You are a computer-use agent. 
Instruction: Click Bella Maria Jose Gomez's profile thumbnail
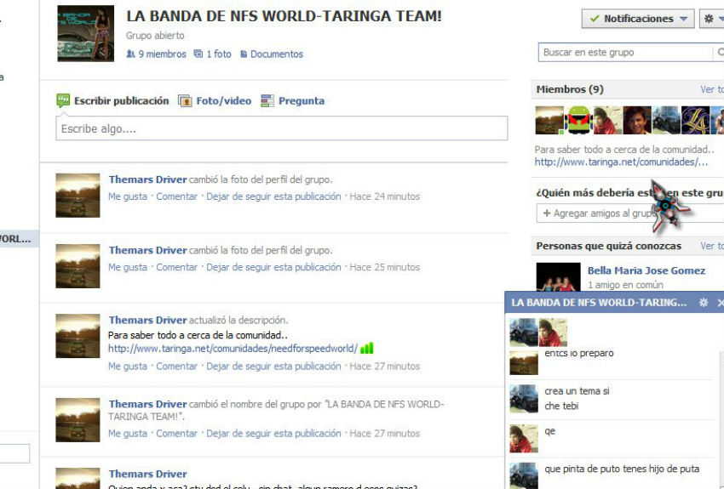558,277
